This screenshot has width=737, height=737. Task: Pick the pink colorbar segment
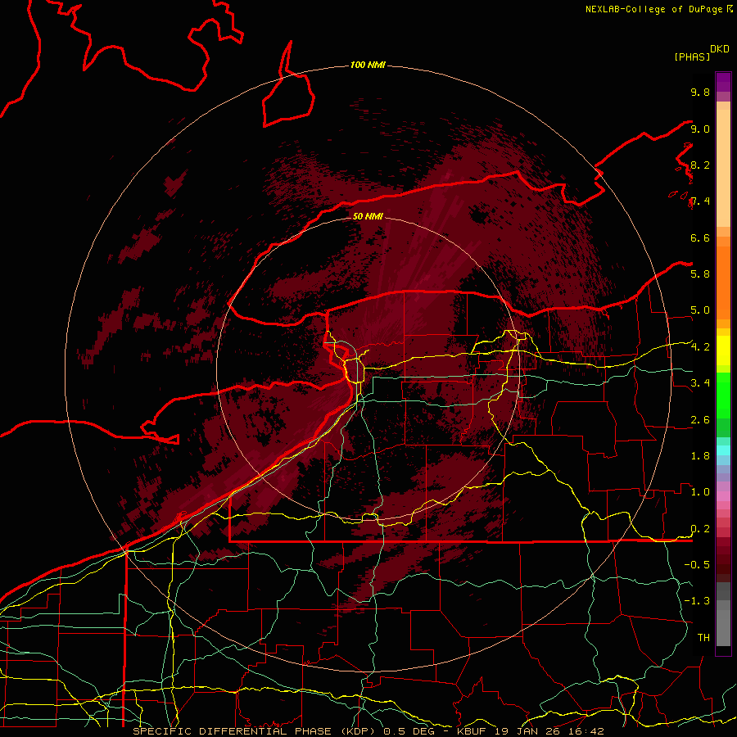(x=723, y=496)
